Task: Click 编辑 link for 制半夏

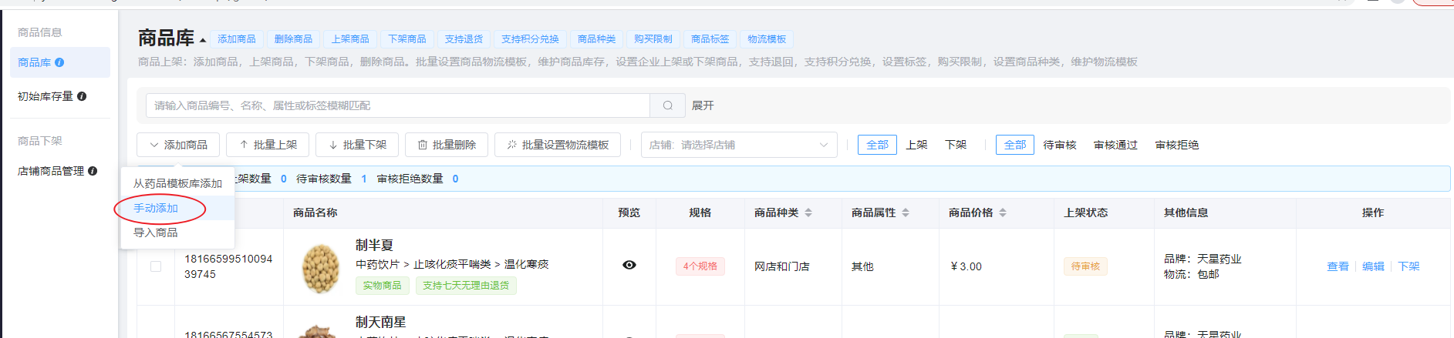Action: 1373,266
